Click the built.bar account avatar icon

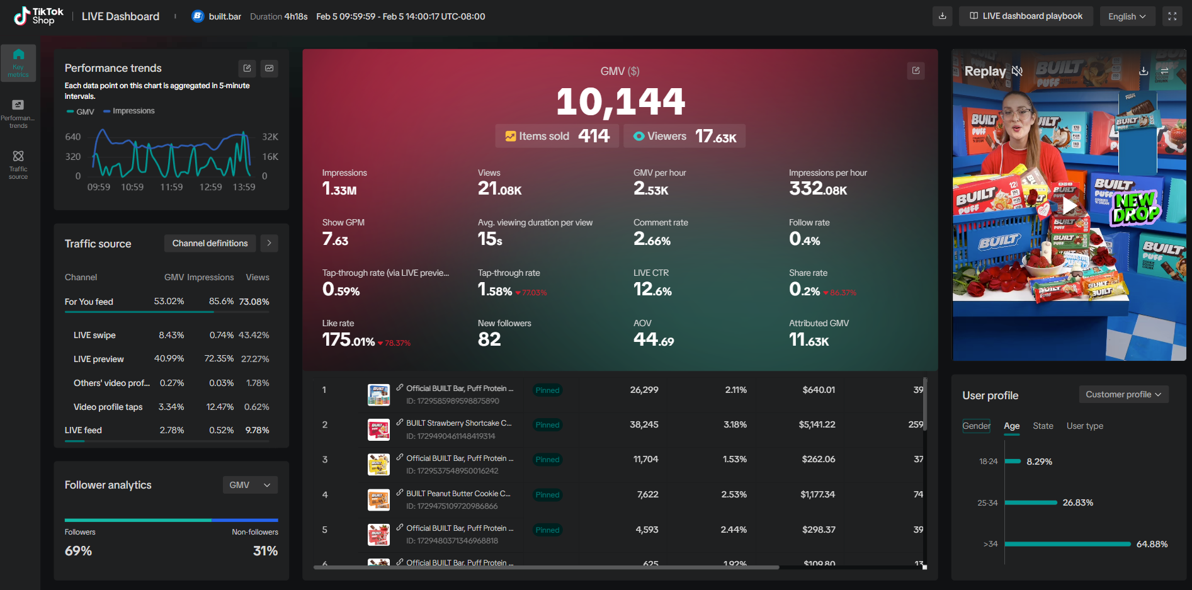pos(198,16)
